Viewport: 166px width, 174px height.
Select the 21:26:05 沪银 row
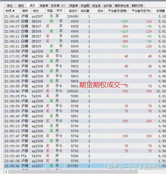pyautogui.click(x=85, y=81)
